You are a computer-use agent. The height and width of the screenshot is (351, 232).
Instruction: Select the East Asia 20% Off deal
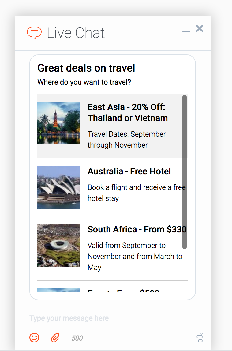pos(128,113)
